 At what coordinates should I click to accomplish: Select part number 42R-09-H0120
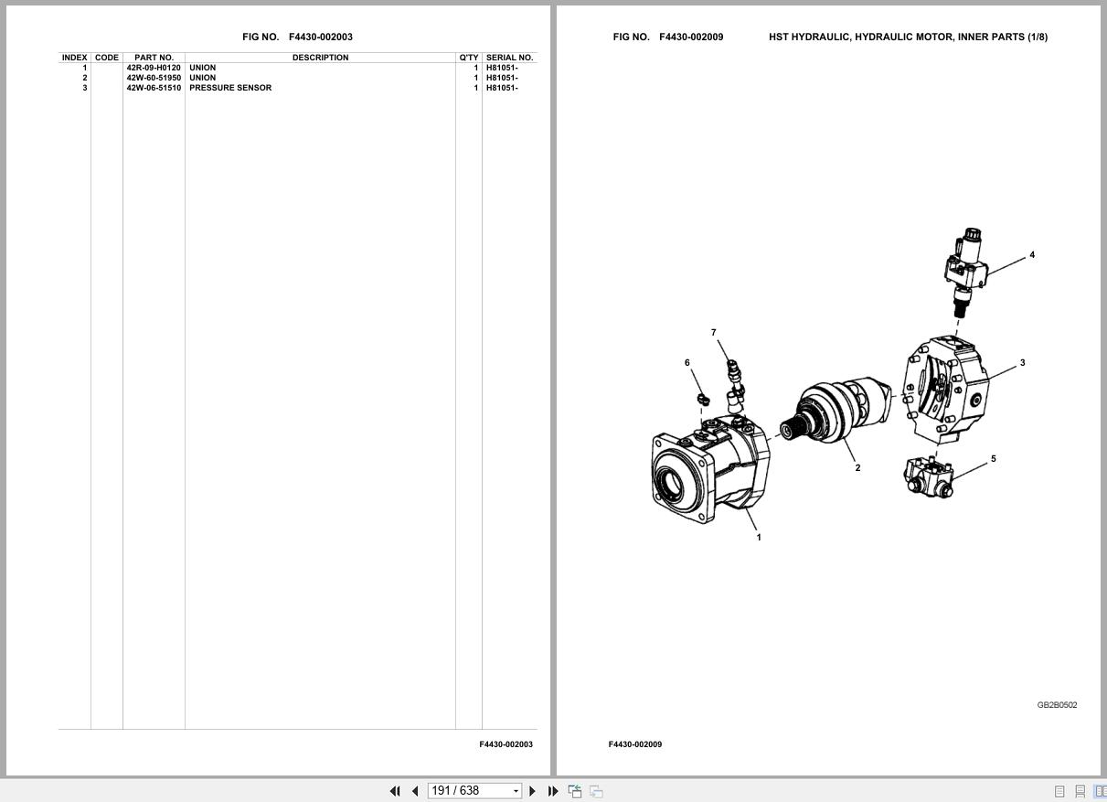pos(154,68)
